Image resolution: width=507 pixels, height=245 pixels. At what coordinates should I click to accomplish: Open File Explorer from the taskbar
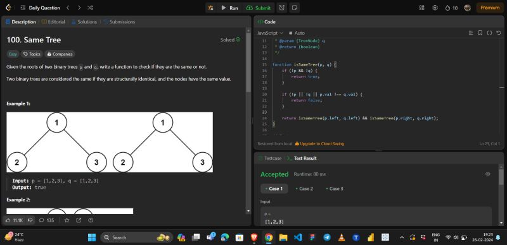(x=283, y=237)
